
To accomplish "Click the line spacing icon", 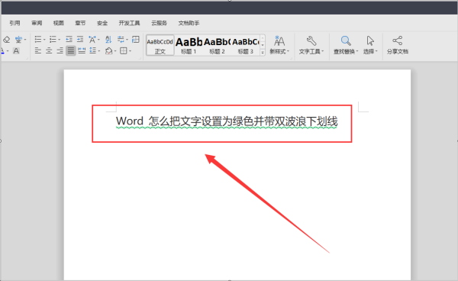I will point(93,51).
